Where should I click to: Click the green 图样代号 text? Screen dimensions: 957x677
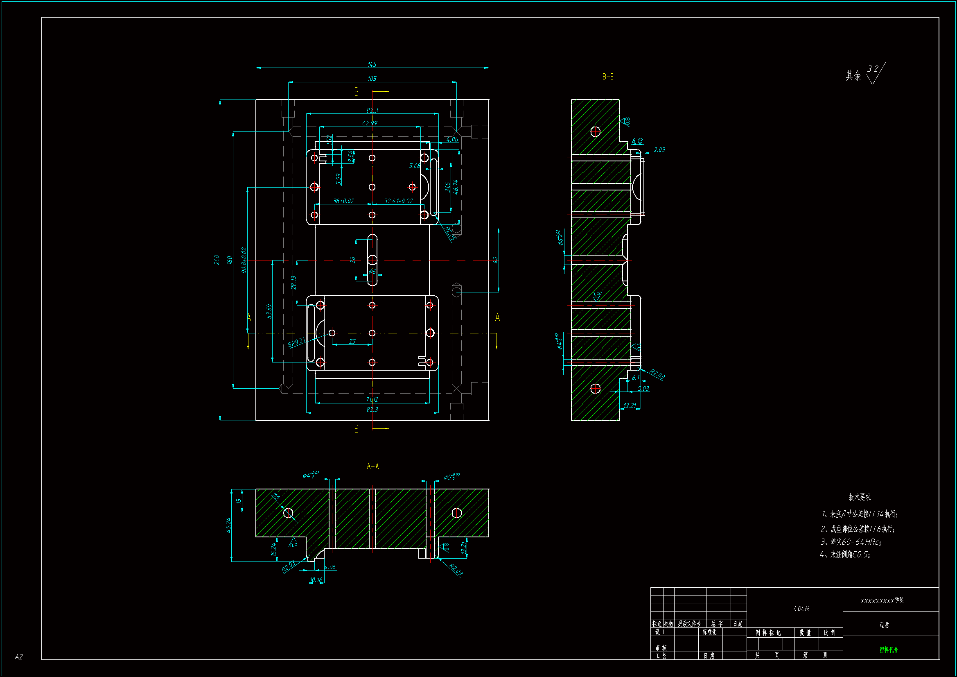click(888, 650)
